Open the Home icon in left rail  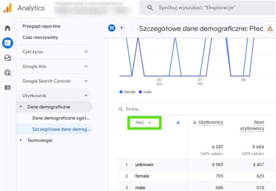coord(8,28)
